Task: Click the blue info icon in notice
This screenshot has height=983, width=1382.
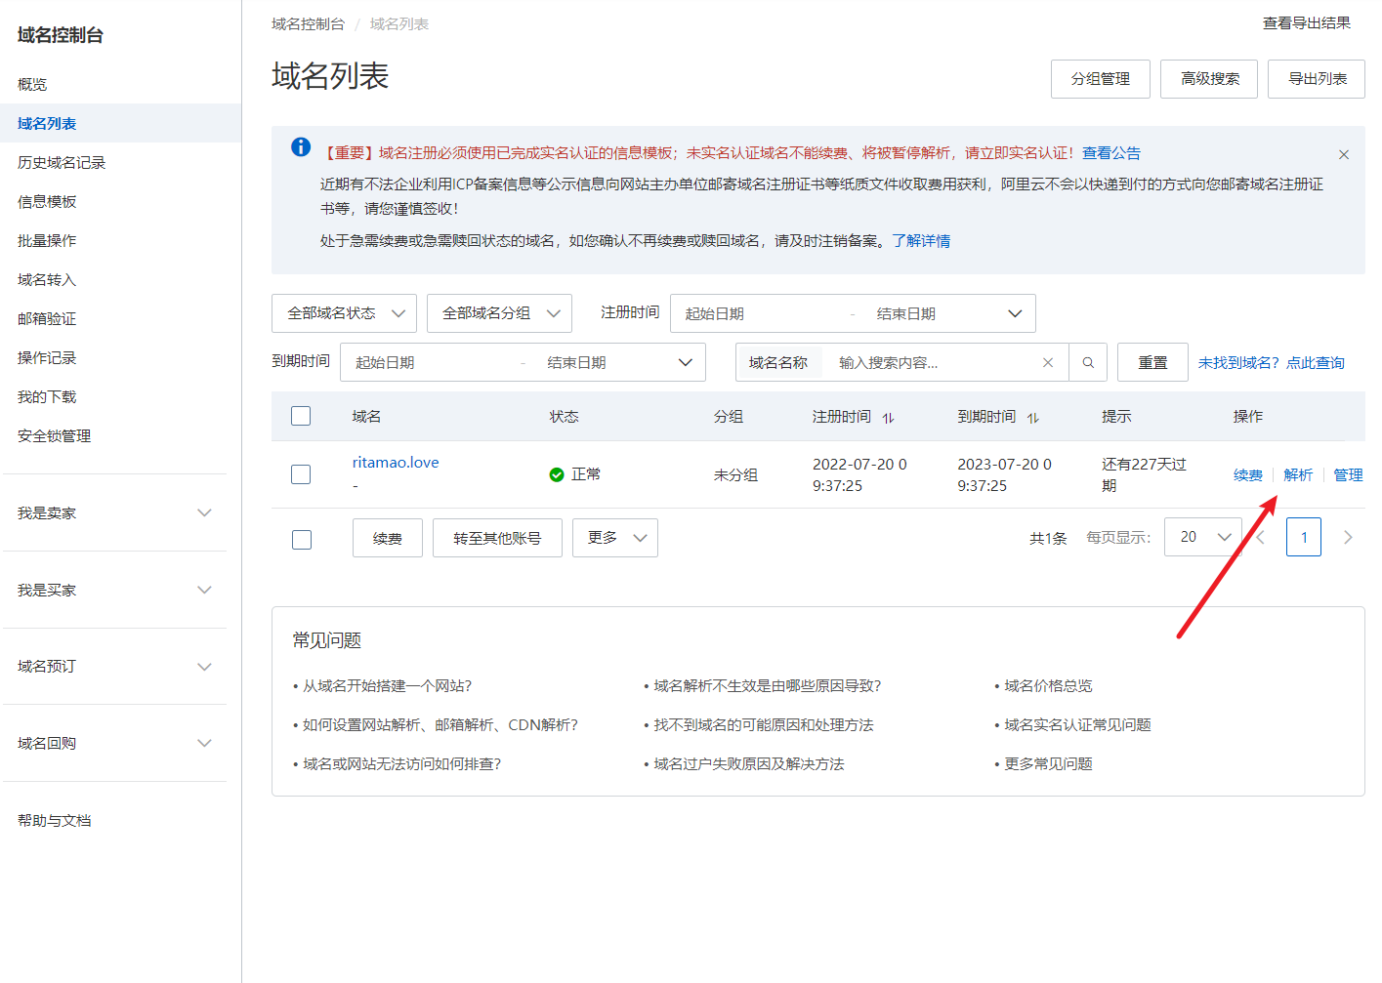Action: point(301,147)
